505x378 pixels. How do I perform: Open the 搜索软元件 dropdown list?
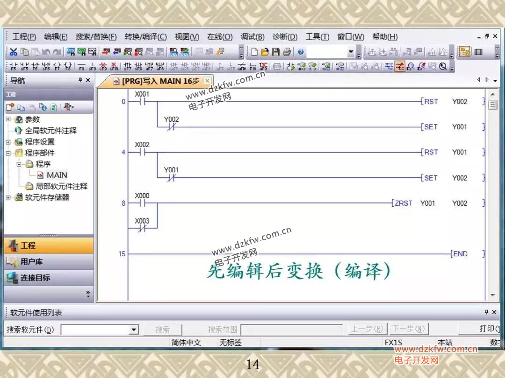134,330
